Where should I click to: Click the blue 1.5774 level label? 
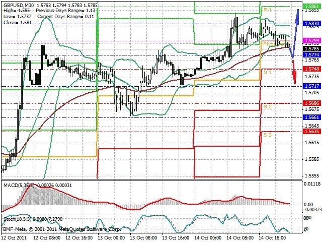[312, 55]
